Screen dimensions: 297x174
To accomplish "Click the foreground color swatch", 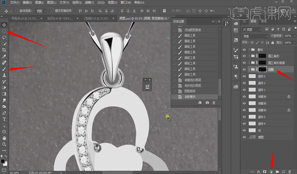I will click(x=3, y=161).
